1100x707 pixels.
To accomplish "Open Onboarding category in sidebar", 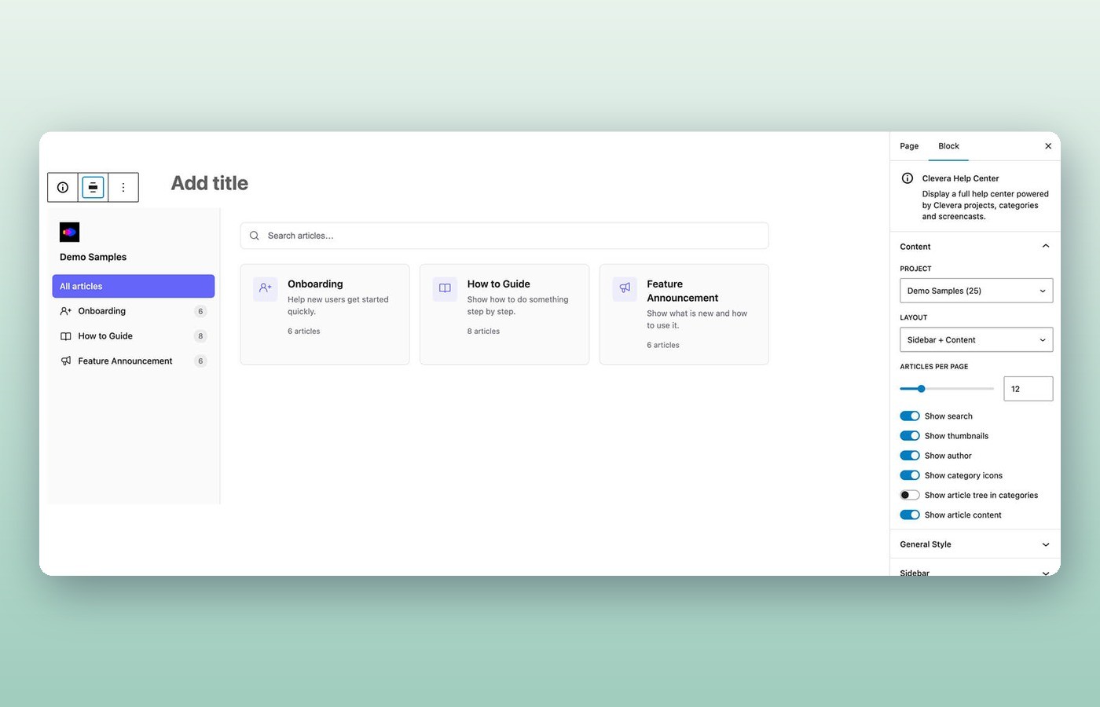I will [x=134, y=311].
